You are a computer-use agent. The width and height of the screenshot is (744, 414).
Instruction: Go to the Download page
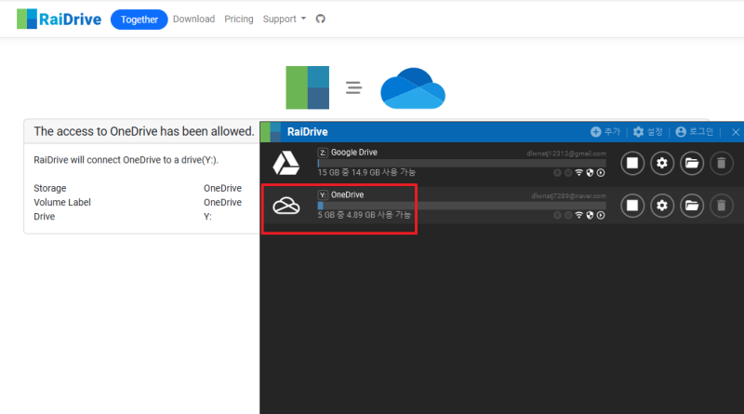point(193,19)
